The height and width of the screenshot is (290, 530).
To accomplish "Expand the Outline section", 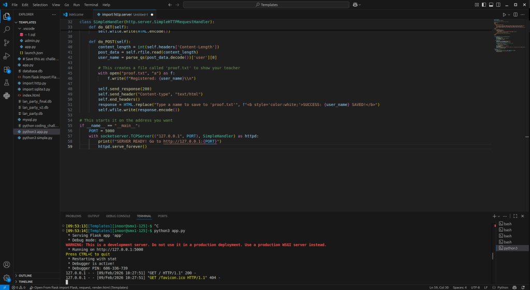I will [x=25, y=276].
